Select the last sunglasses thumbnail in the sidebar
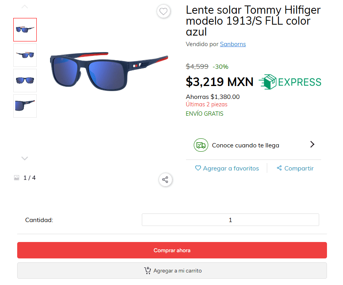The height and width of the screenshot is (285, 343). (25, 106)
